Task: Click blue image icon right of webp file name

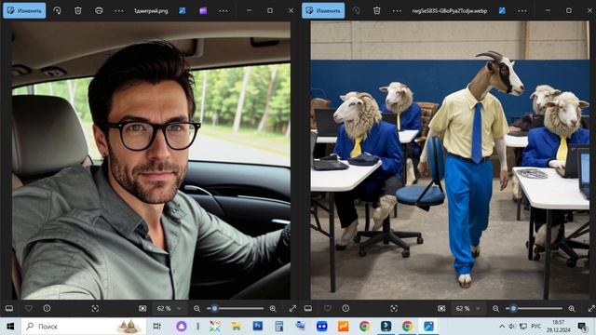Action: [502, 10]
